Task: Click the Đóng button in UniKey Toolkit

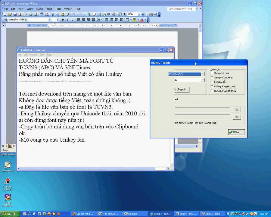Action: [x=236, y=132]
